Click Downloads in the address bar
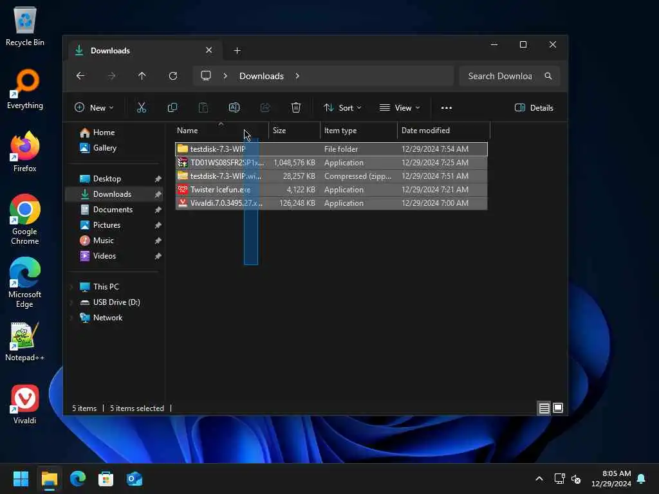 click(x=261, y=76)
